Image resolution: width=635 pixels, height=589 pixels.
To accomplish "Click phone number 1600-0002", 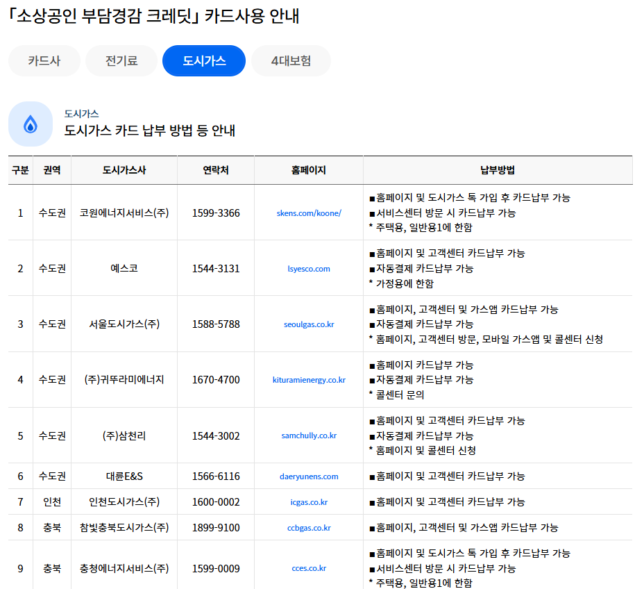I will pos(216,502).
